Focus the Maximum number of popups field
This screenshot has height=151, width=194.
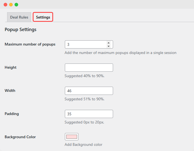85,44
